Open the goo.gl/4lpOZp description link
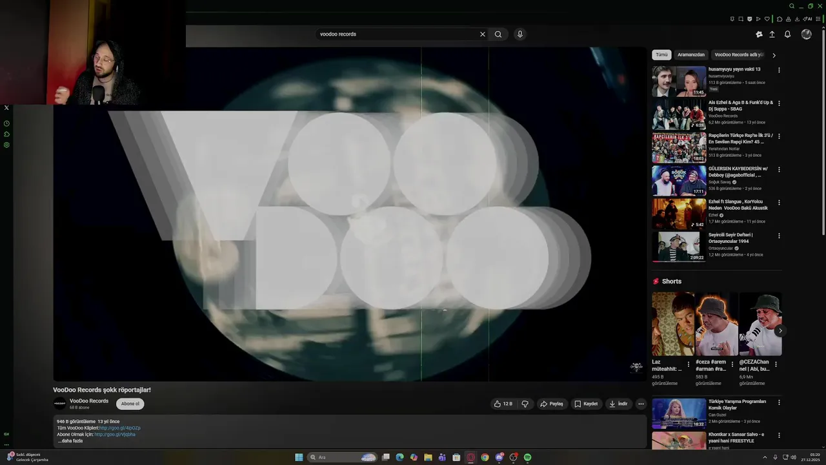The image size is (826, 465). (x=119, y=428)
